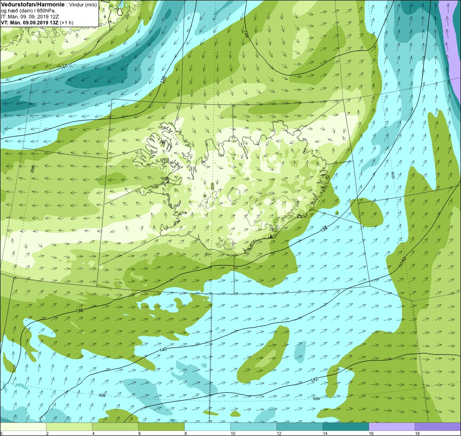This screenshot has height=436, width=461.
Task: Click the "20W" longitude label over Iceland
Action: pyautogui.click(x=213, y=186)
